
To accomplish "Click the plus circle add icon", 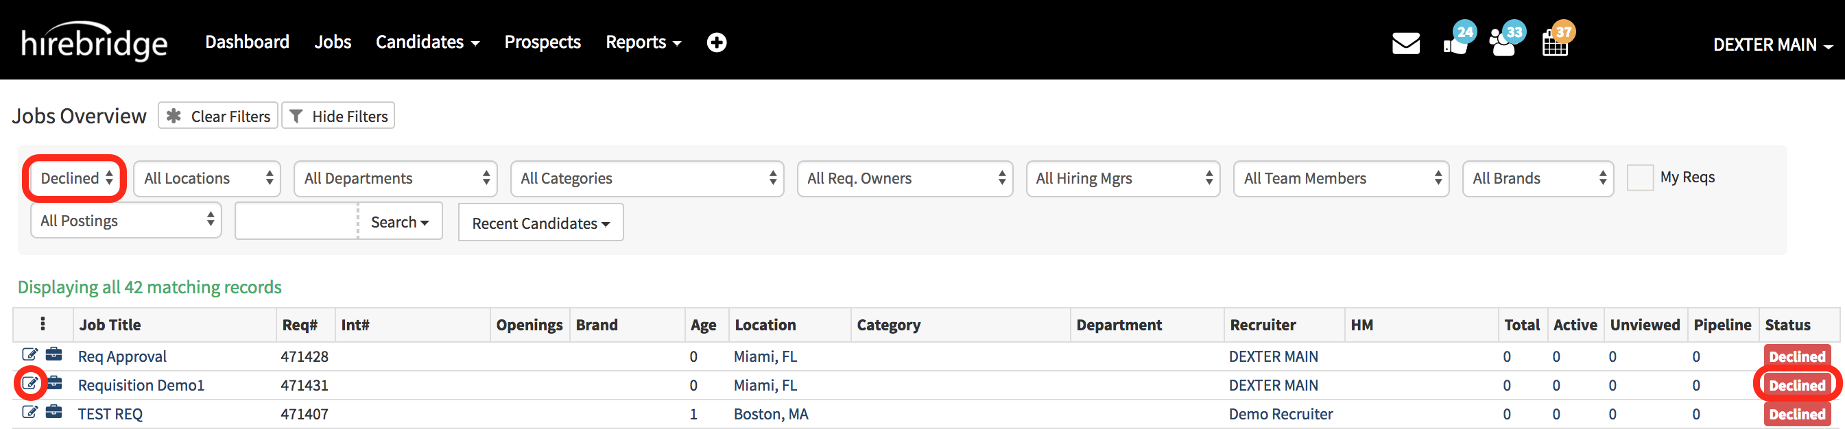I will pos(716,43).
